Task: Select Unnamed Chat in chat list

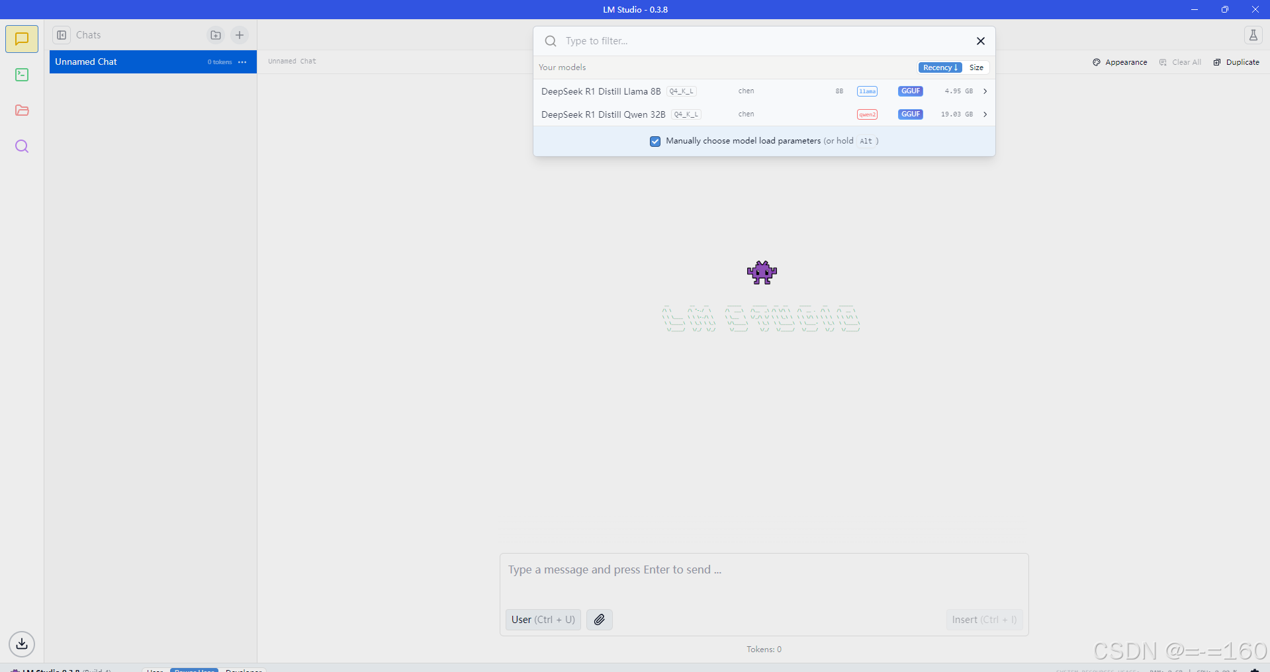Action: pos(153,62)
